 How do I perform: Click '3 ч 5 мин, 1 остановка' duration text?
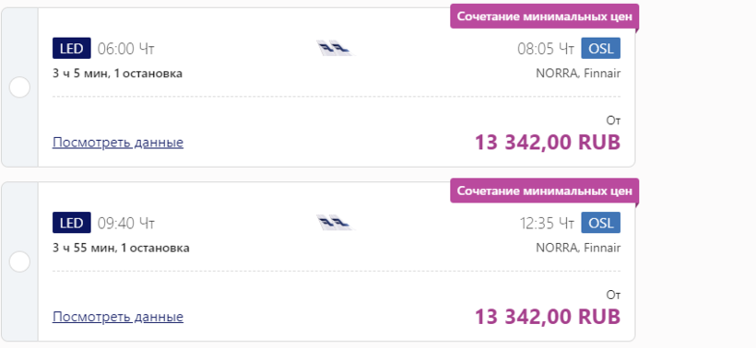point(118,74)
